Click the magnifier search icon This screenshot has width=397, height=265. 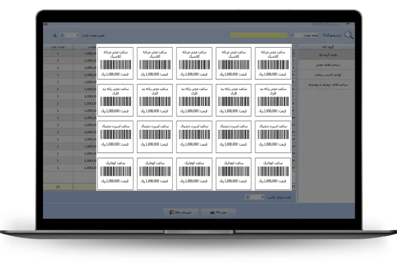[x=349, y=35]
